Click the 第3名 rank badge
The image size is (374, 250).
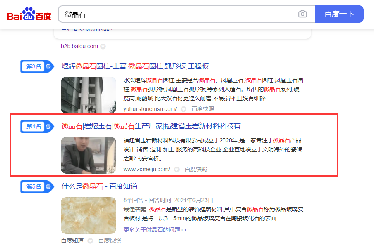[x=34, y=66]
